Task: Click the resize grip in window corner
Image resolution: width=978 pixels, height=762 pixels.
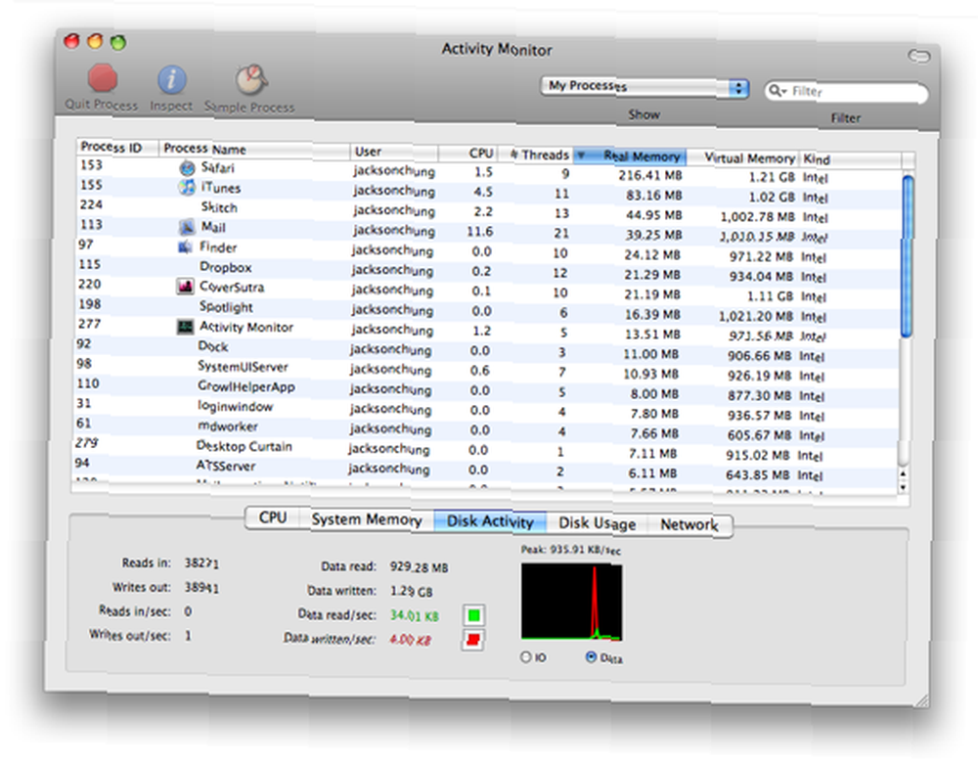Action: [x=920, y=699]
